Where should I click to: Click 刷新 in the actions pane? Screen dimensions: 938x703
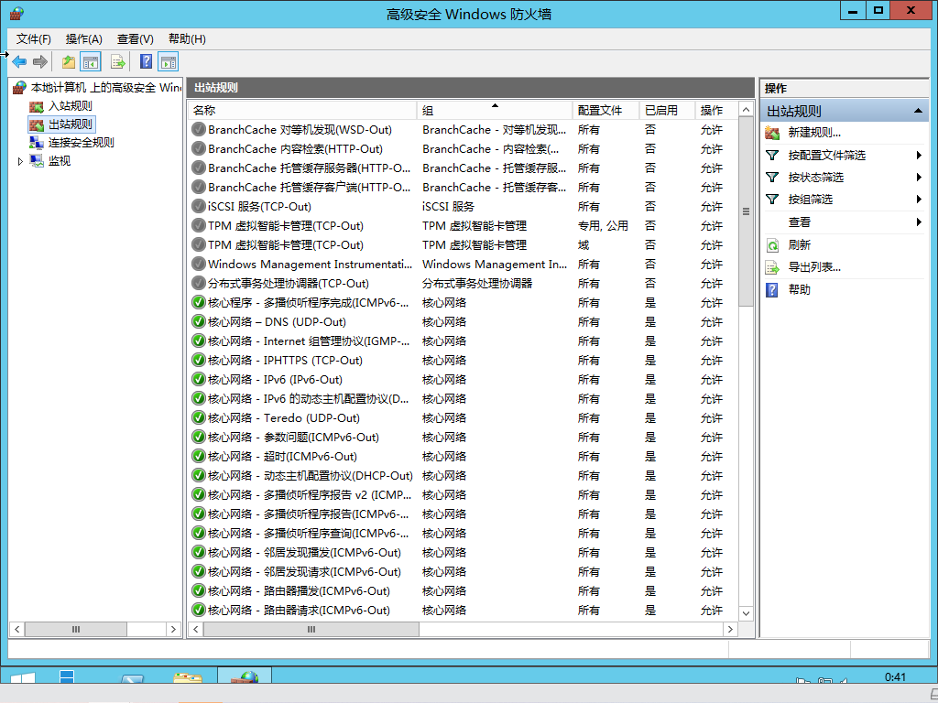tap(799, 245)
